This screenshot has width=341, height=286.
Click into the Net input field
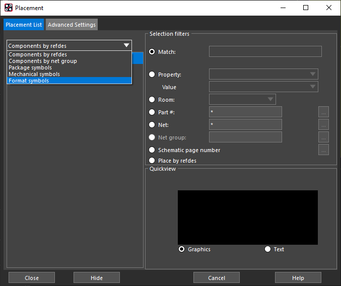[245, 124]
